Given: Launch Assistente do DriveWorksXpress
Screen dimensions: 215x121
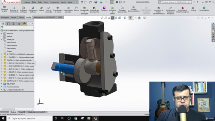Looking at the screenshot, I should (182, 10).
